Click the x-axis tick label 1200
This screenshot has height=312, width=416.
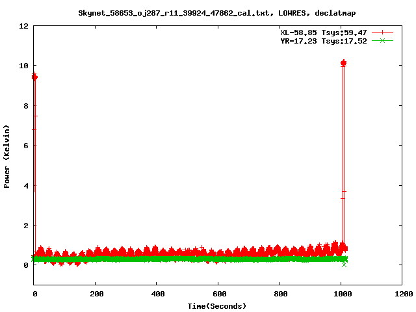403,294
